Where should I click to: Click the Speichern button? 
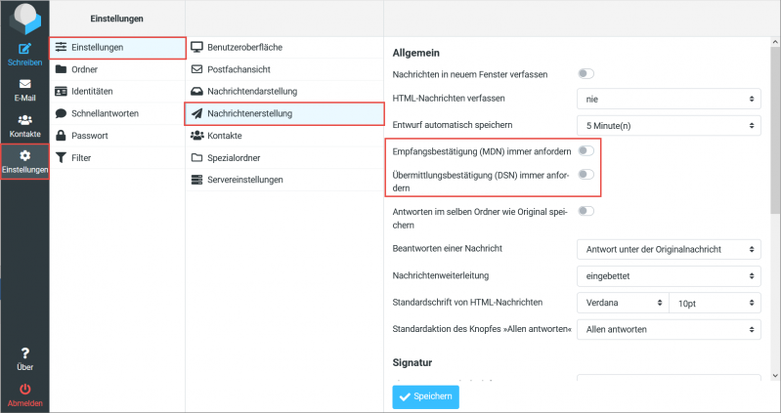[x=425, y=396]
